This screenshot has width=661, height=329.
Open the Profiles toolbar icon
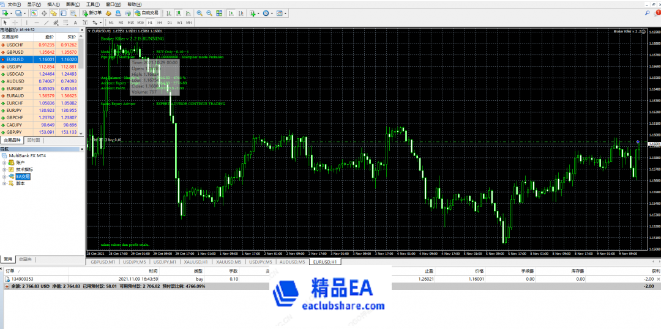click(18, 13)
